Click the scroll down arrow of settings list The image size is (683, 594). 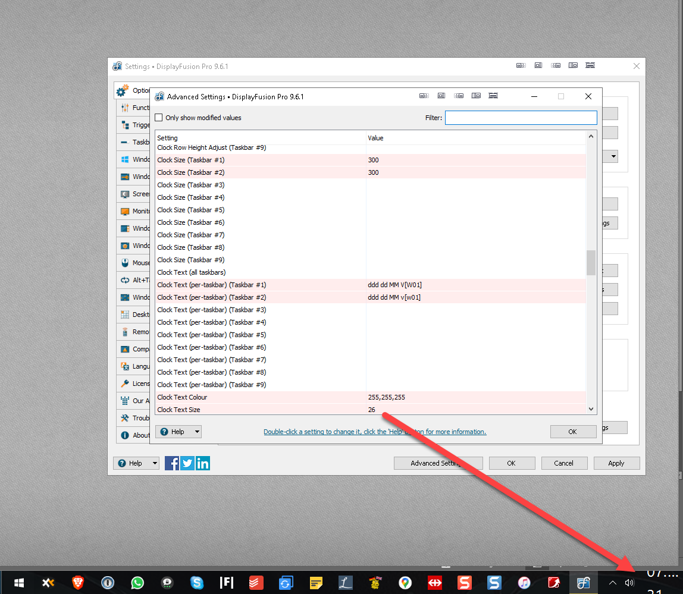591,408
